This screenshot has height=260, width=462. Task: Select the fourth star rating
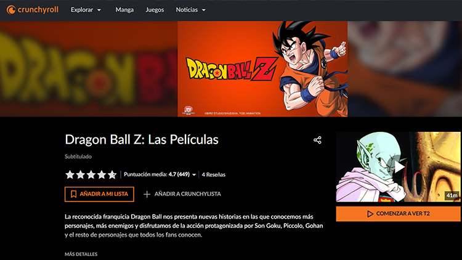[x=102, y=174]
